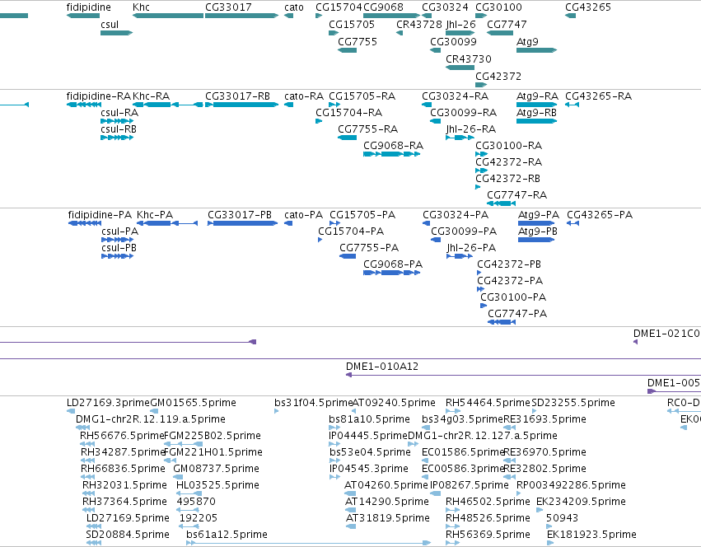The height and width of the screenshot is (547, 701).
Task: Select the CG30100 gene label
Action: click(x=498, y=7)
